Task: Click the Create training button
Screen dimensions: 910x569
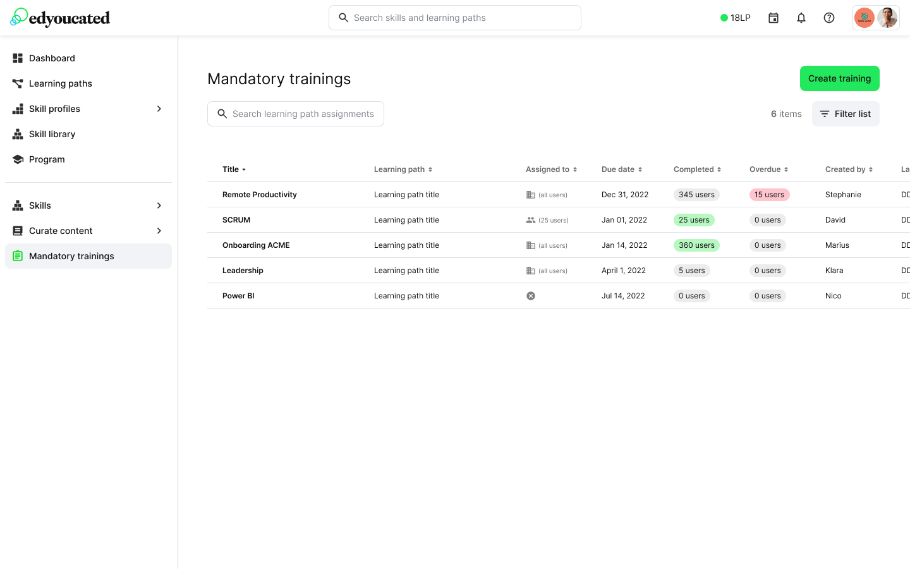Action: pos(839,78)
